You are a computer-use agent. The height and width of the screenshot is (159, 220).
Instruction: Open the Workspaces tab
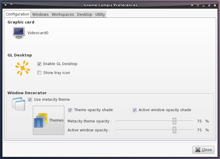point(63,14)
